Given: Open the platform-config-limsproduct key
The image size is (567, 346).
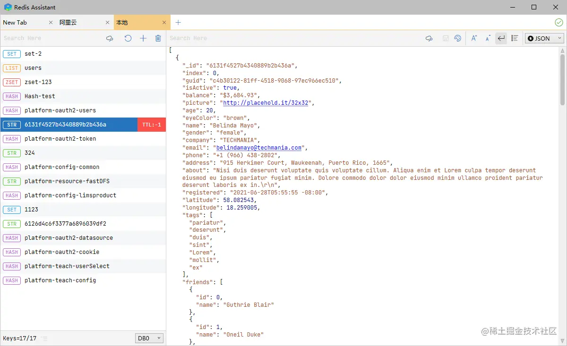Looking at the screenshot, I should [x=83, y=195].
